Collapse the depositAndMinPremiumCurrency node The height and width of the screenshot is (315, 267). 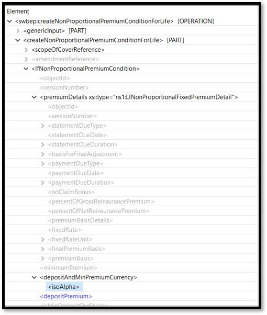click(x=34, y=278)
